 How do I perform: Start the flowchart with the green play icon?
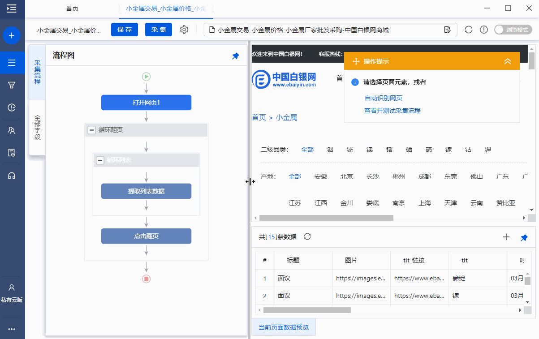146,77
